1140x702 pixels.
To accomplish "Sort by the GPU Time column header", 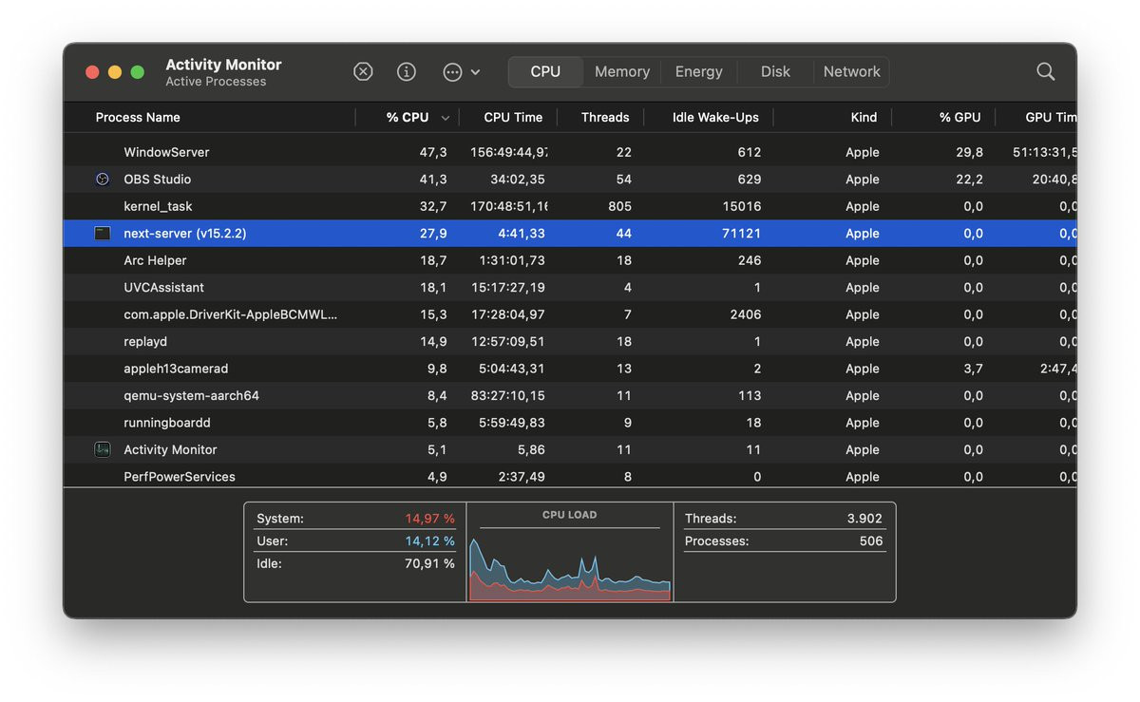I will 1051,117.
